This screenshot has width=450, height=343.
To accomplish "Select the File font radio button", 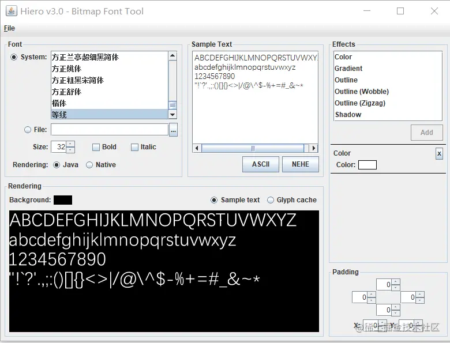I will point(28,130).
